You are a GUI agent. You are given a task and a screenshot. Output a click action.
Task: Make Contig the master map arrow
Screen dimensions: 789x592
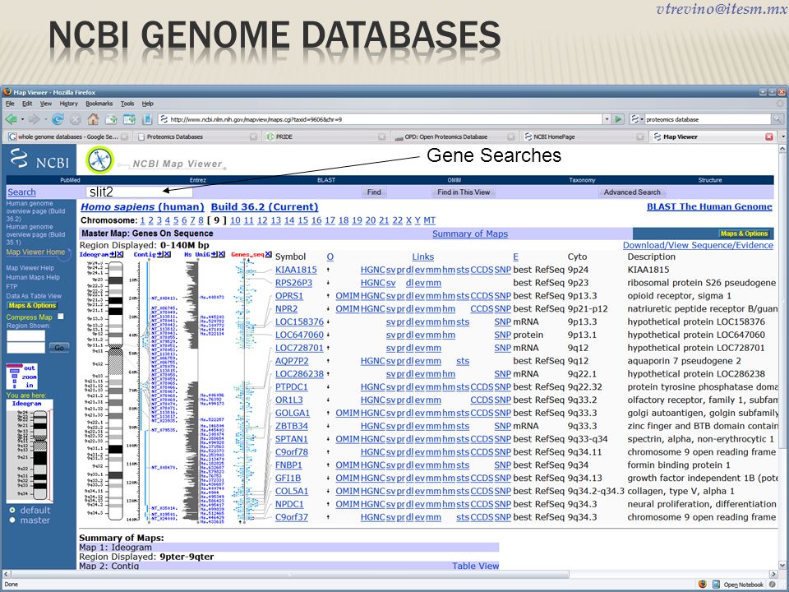[x=160, y=254]
